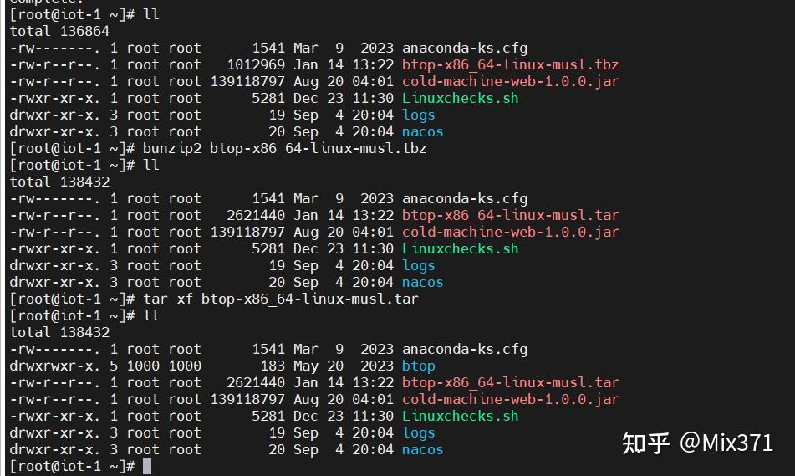The height and width of the screenshot is (476, 795).
Task: Click the terminal cursor block at the last prompt
Action: 147,466
